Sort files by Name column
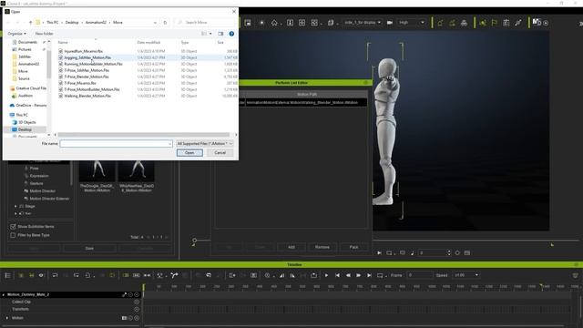 63,43
